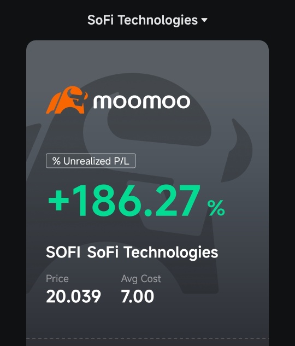Screen dimensions: 295x346
Task: Click the percent sign inside Unrealized P/L badge
Action: (x=56, y=161)
